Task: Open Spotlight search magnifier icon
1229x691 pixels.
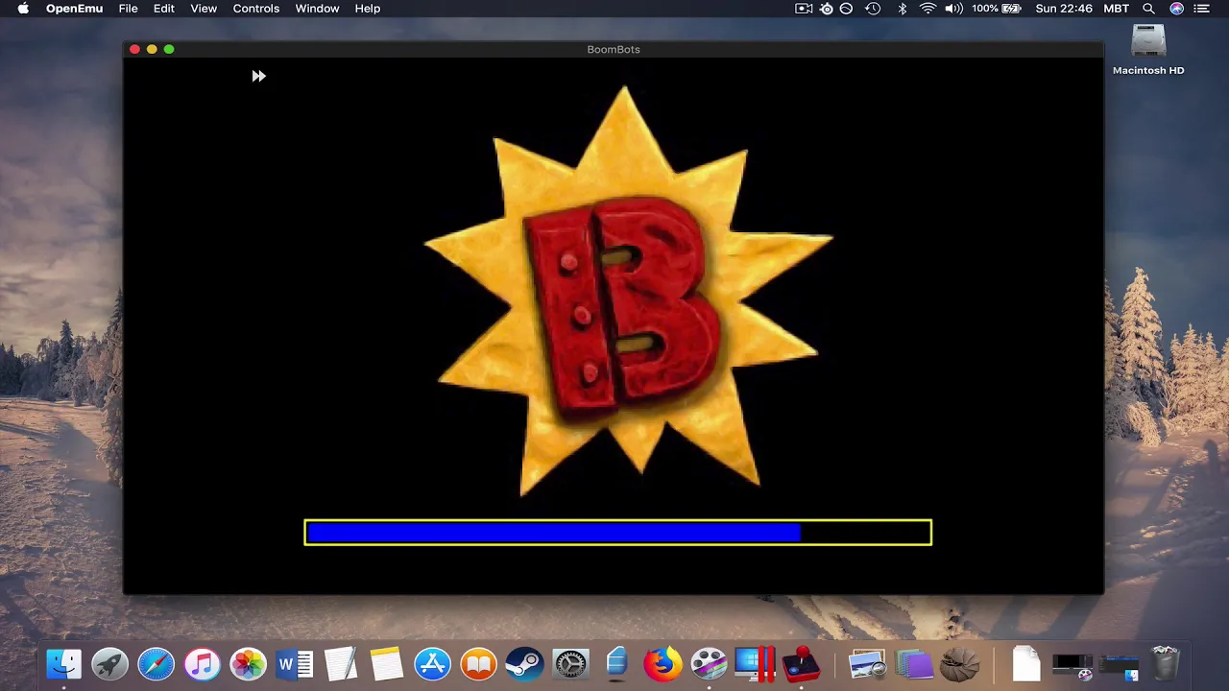Action: pos(1148,9)
